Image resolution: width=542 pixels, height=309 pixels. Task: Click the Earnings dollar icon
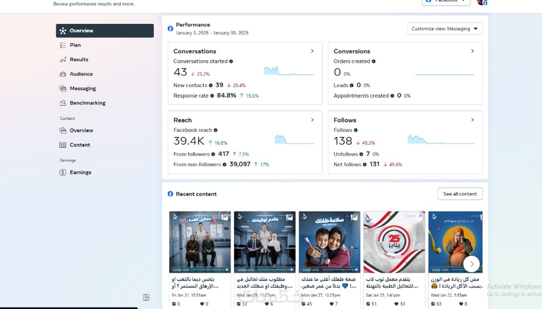coord(63,172)
